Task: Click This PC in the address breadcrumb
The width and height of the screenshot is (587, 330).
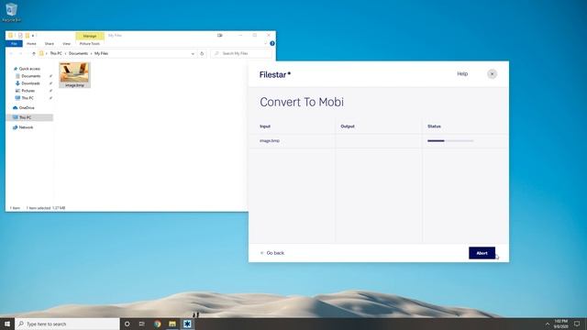Action: click(56, 53)
